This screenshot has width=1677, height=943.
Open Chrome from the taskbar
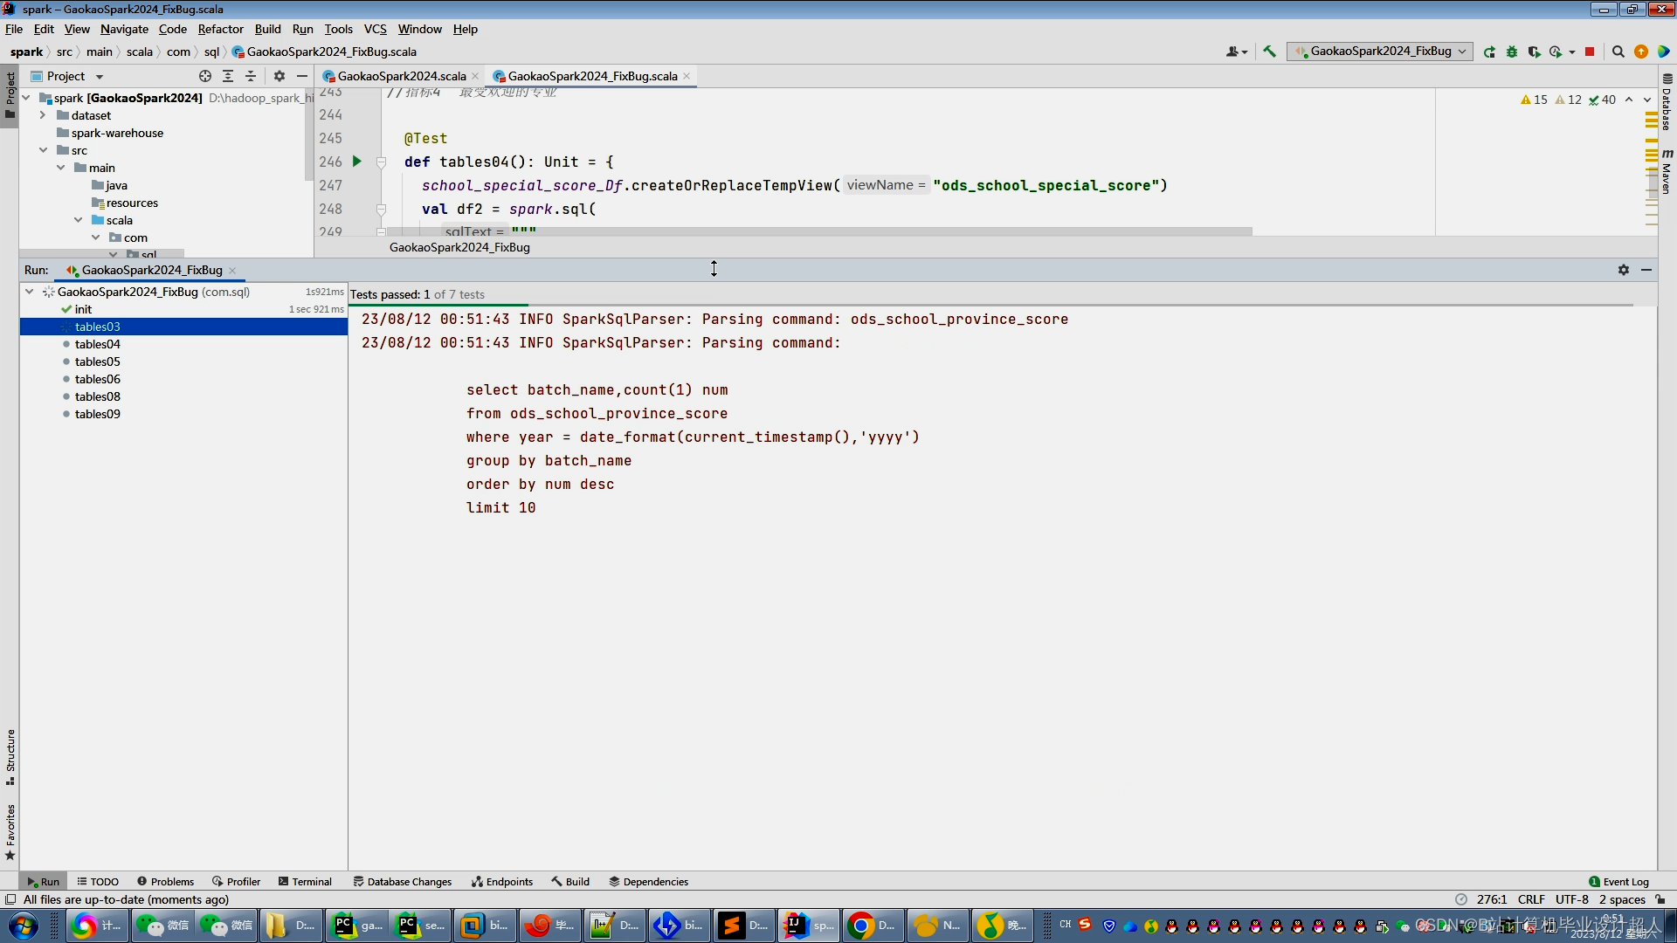click(x=872, y=926)
